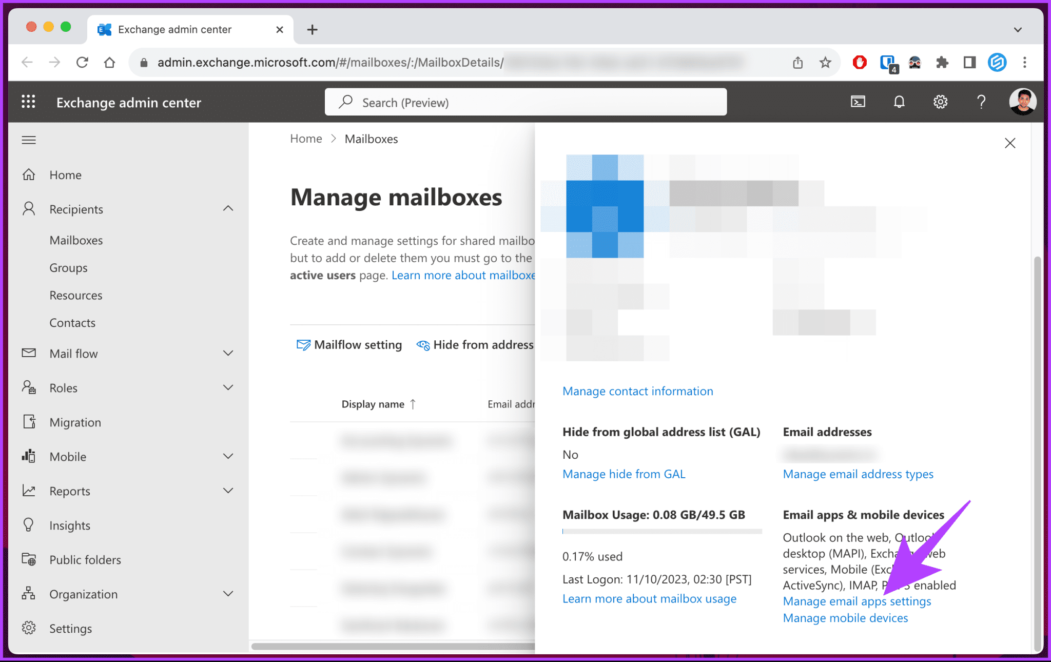The image size is (1051, 662).
Task: Open the Microsoft 365 app launcher
Action: click(29, 102)
